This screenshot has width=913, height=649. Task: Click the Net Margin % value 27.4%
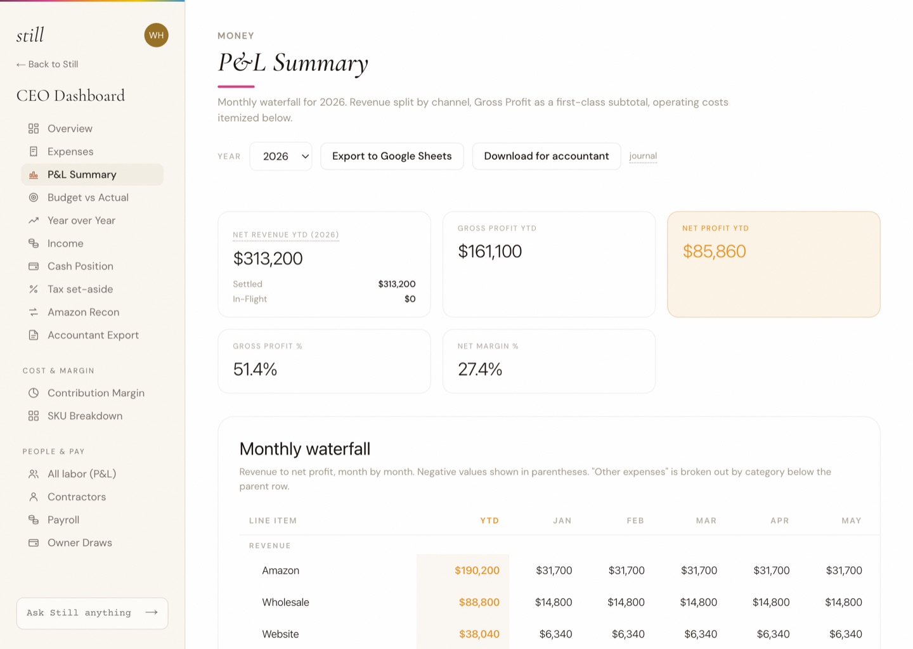click(x=480, y=369)
